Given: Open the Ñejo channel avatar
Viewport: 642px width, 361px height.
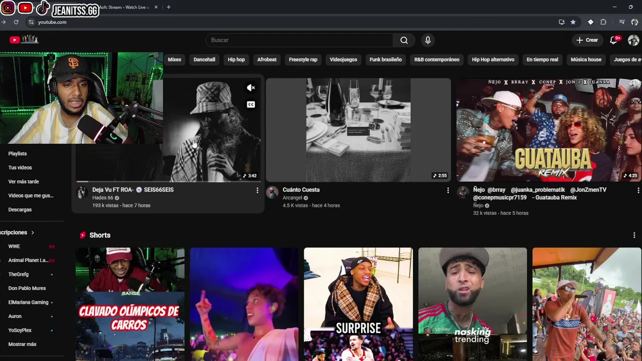Looking at the screenshot, I should [462, 193].
